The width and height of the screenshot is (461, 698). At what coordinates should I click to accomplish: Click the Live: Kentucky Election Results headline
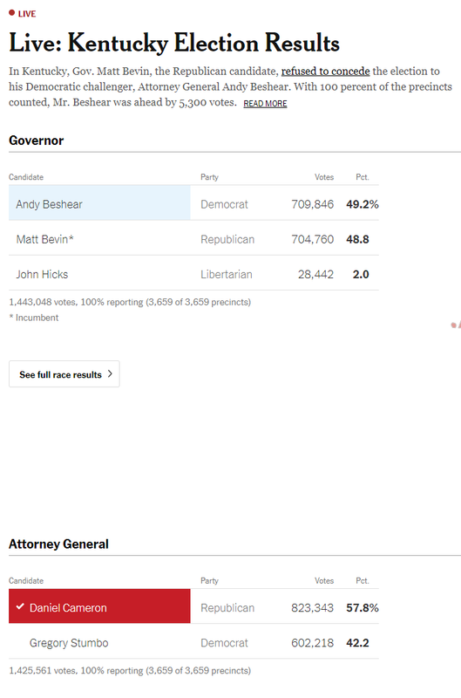click(x=174, y=43)
